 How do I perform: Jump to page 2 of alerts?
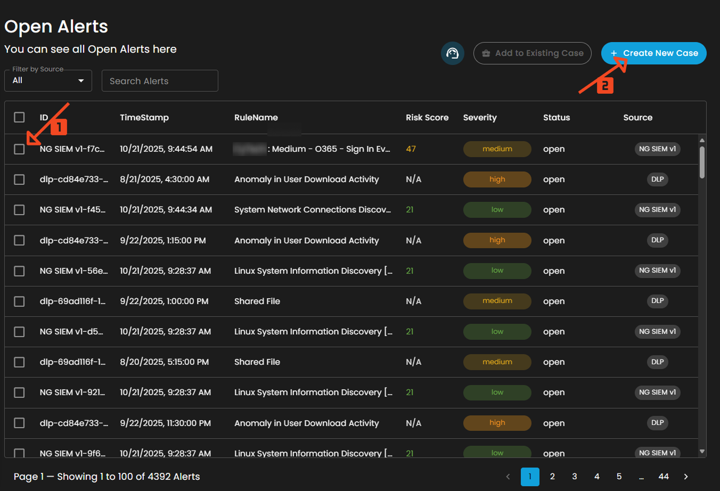552,477
